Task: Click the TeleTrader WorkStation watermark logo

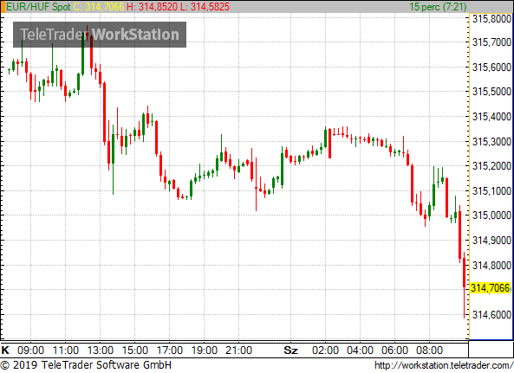Action: coord(100,35)
